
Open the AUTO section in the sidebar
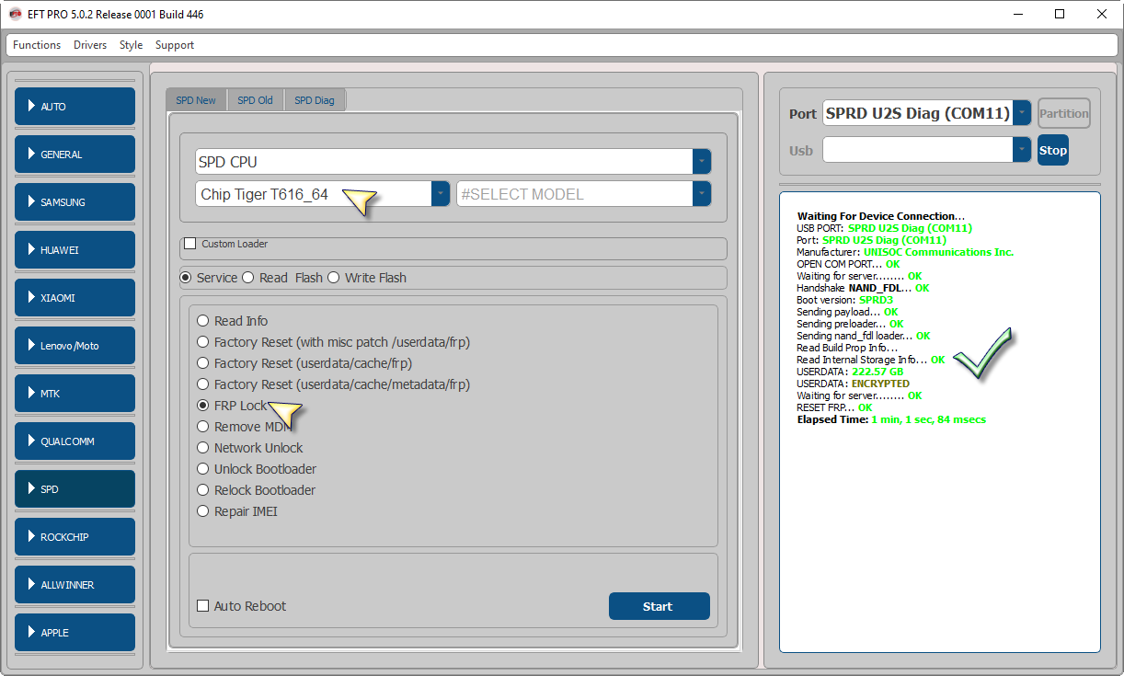(75, 107)
